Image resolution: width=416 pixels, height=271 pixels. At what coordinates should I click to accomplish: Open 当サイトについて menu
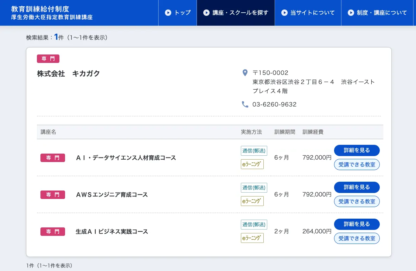pos(308,13)
